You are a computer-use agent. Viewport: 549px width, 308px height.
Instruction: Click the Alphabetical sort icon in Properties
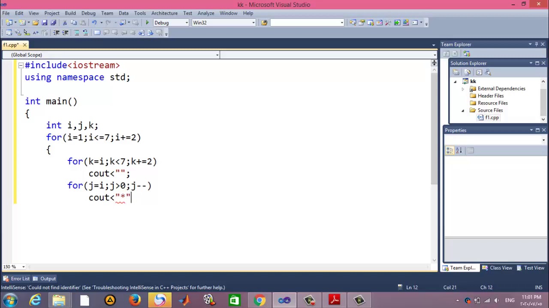click(459, 150)
